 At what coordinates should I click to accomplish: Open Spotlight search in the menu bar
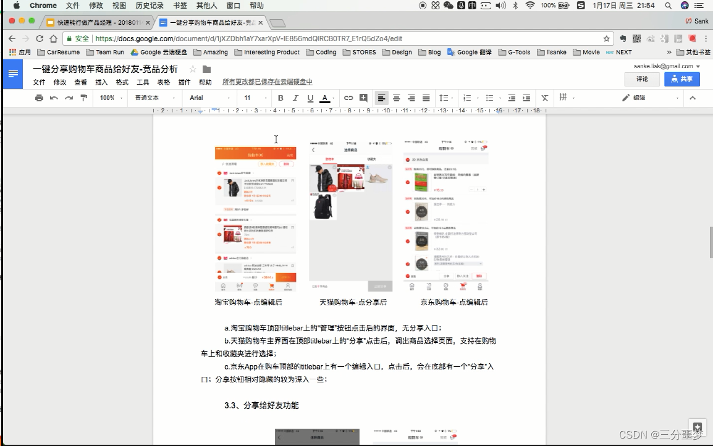668,6
